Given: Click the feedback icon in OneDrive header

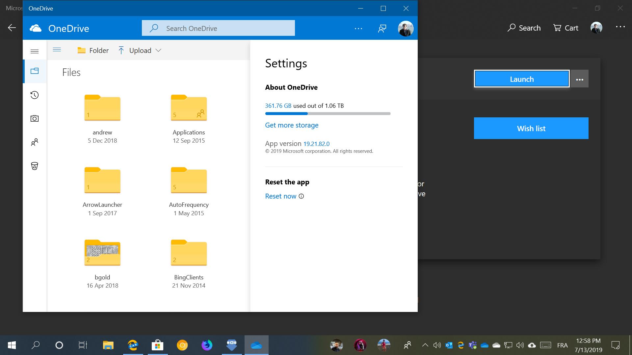Looking at the screenshot, I should click(382, 29).
